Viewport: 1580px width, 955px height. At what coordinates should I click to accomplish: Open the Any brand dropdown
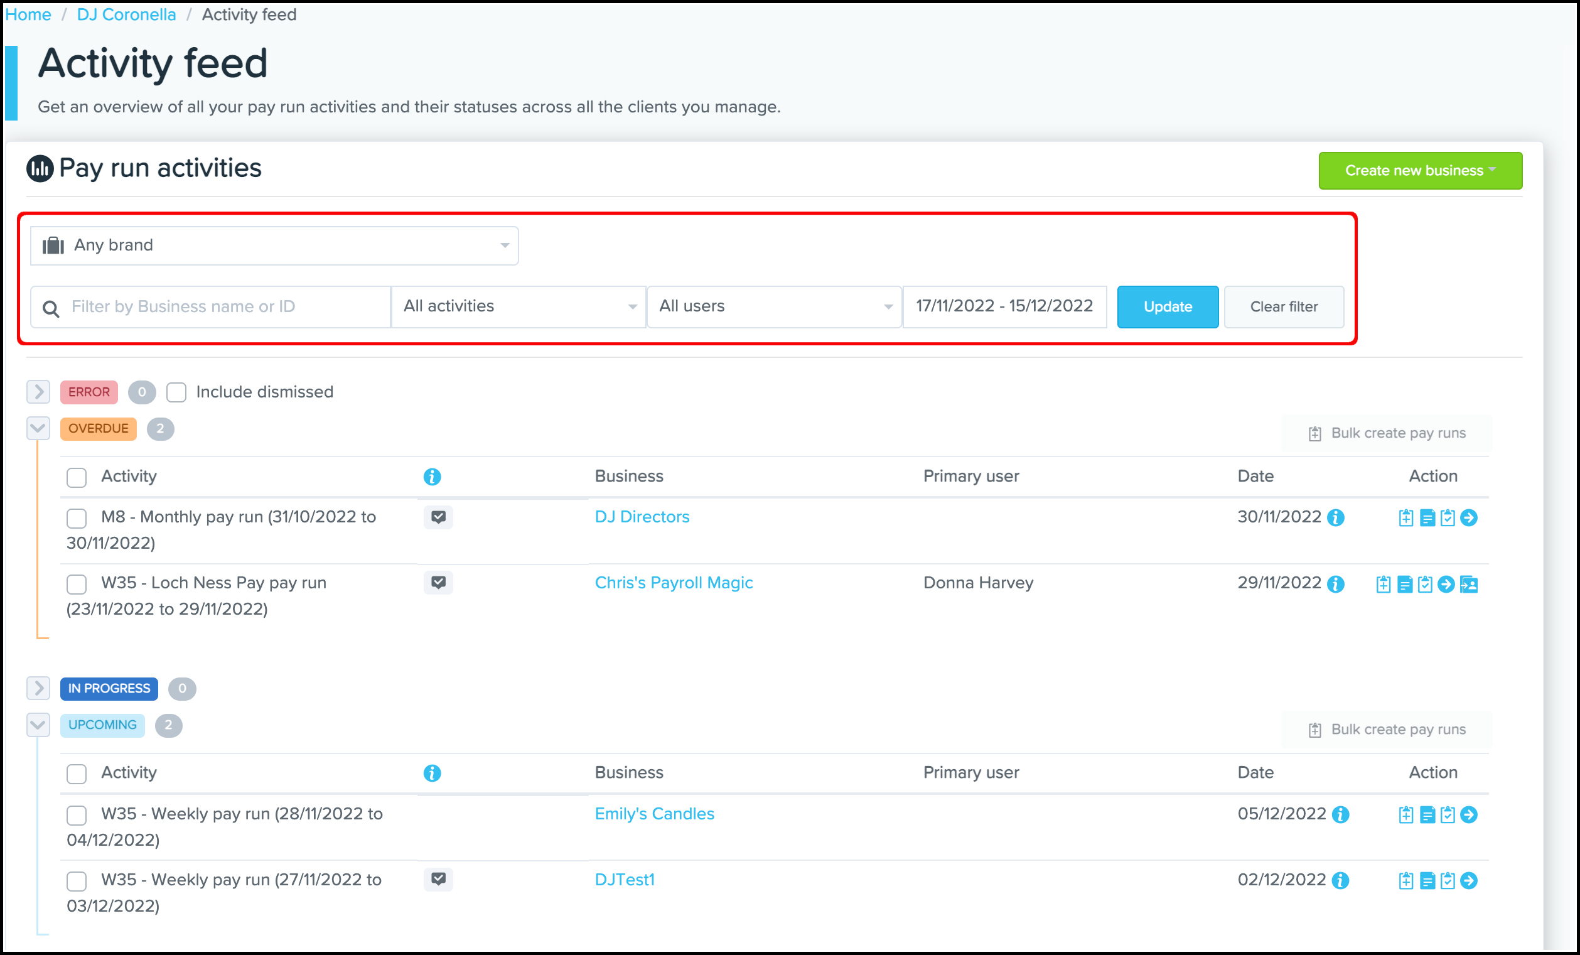[274, 245]
